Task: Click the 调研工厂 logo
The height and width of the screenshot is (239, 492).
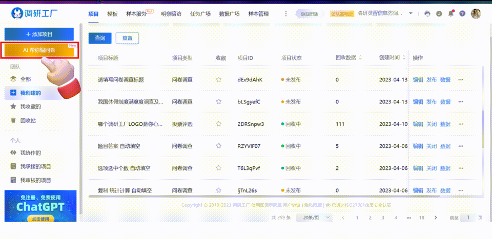Action: (x=39, y=14)
